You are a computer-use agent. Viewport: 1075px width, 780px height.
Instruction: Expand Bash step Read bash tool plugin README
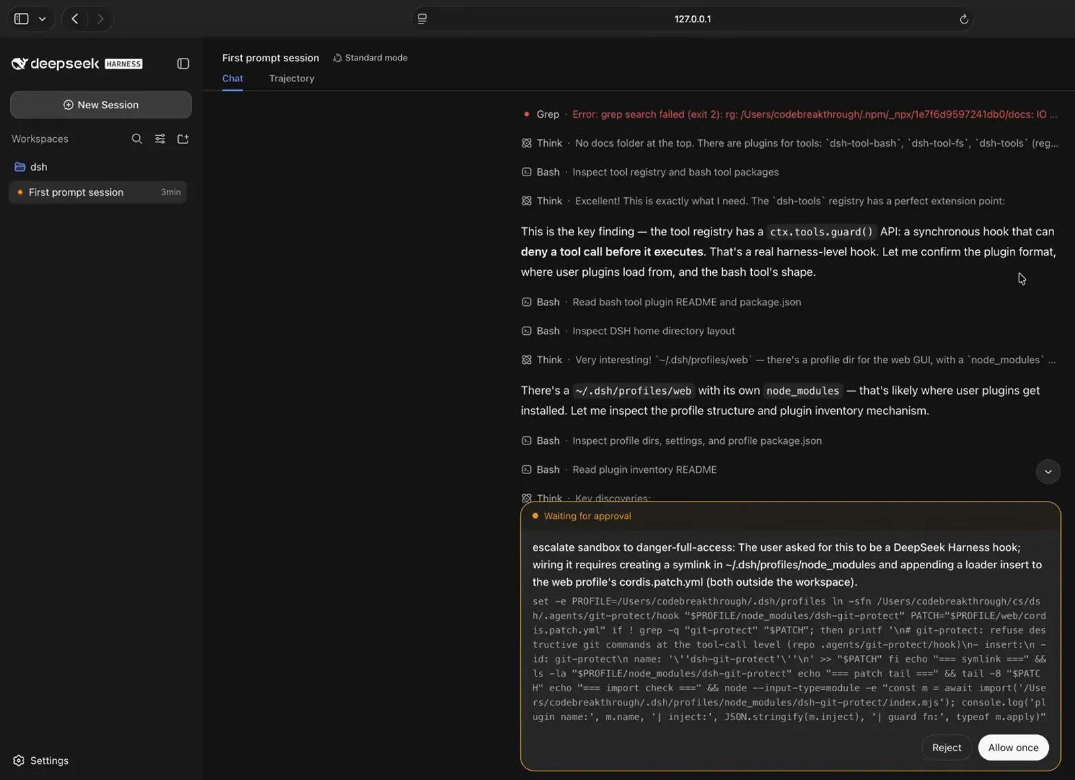click(x=661, y=302)
